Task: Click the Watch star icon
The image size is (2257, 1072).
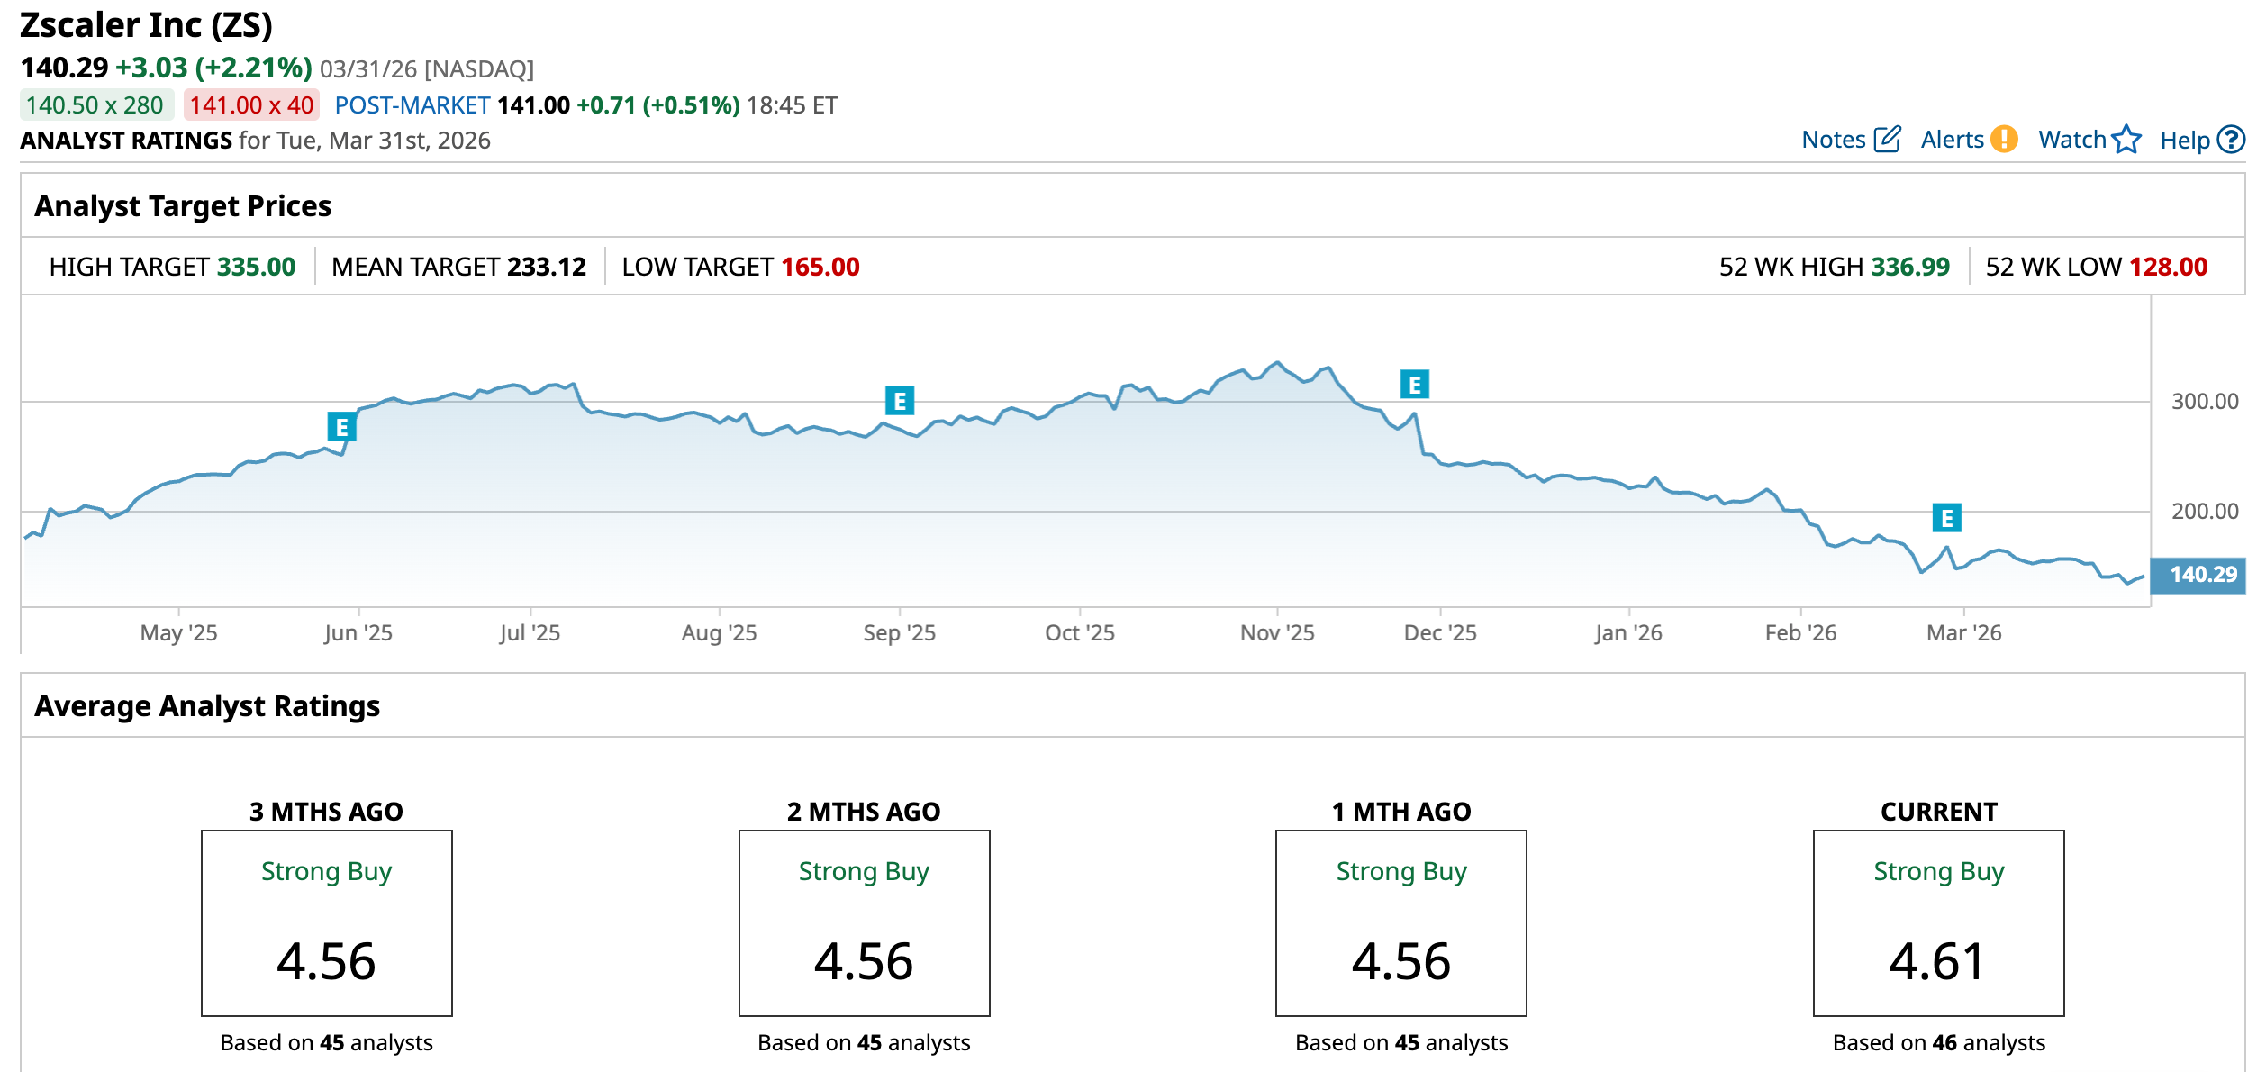Action: pyautogui.click(x=2126, y=140)
